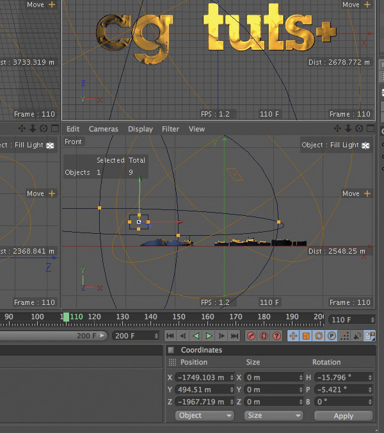Click stepper arrows on current frame 110 F field

(372, 320)
